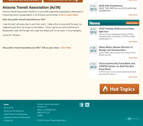Follow the Click to Learn More link
The height and width of the screenshot is (126, 143).
click(68, 15)
